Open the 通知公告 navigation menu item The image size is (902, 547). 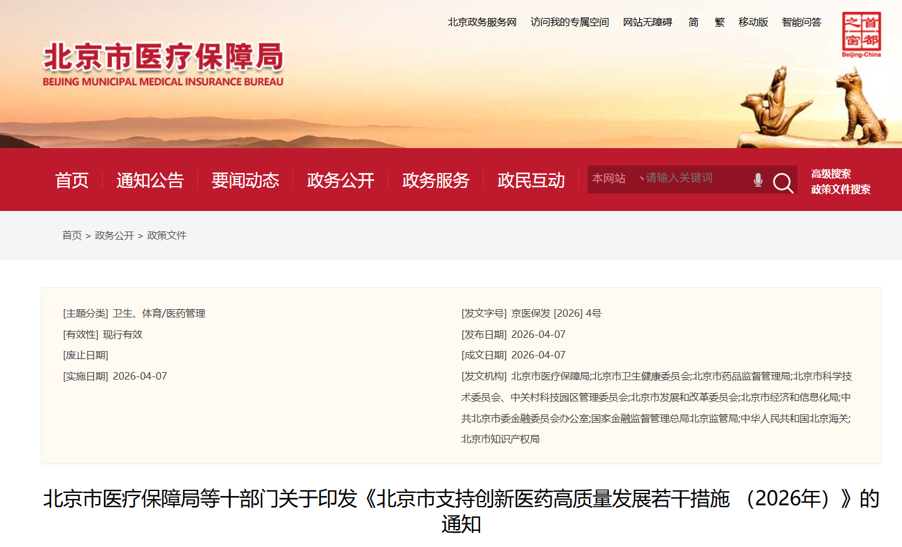coord(150,180)
